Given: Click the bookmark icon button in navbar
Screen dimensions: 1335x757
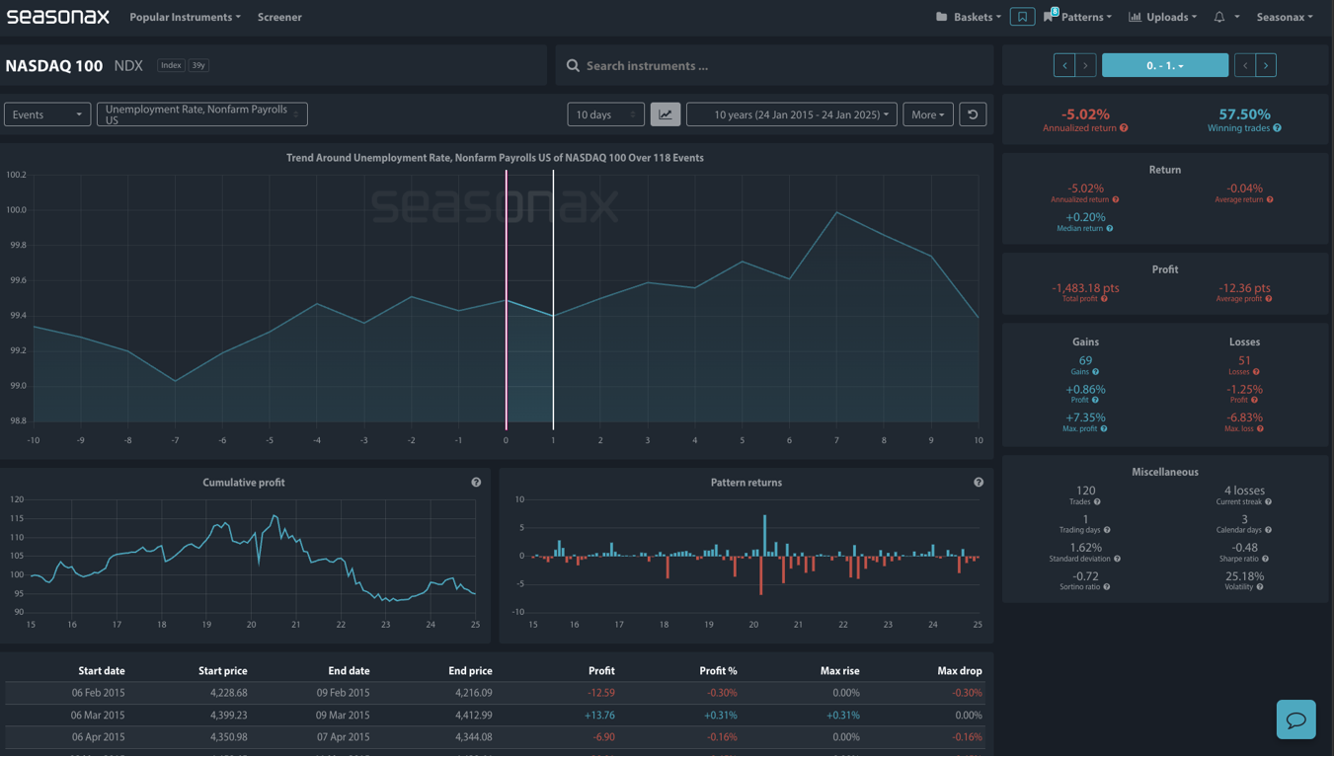Looking at the screenshot, I should click(x=1023, y=17).
